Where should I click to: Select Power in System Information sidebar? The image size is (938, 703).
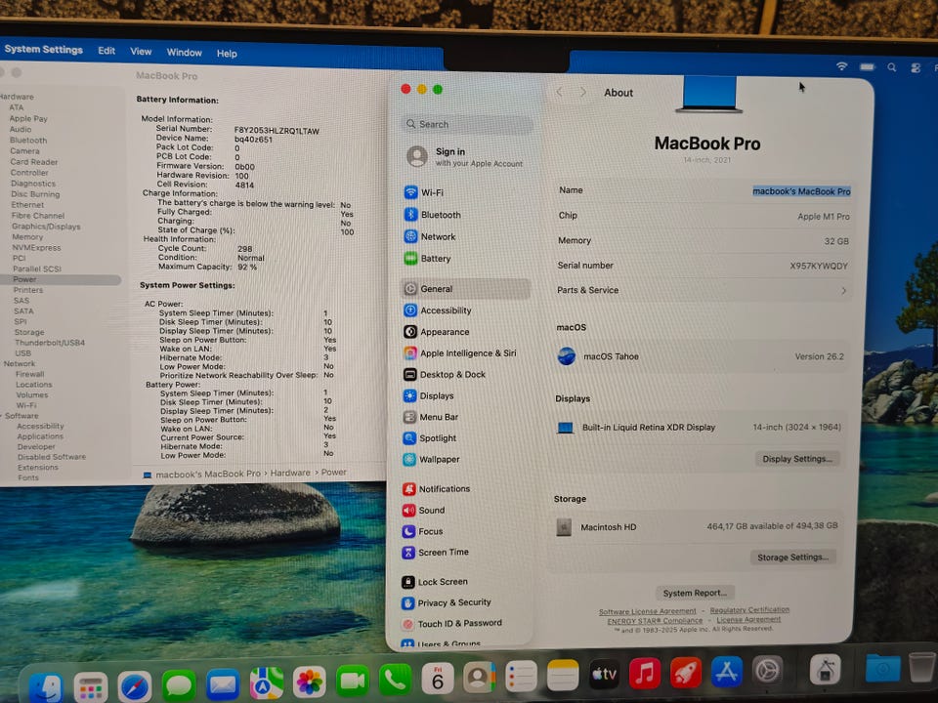pos(60,280)
